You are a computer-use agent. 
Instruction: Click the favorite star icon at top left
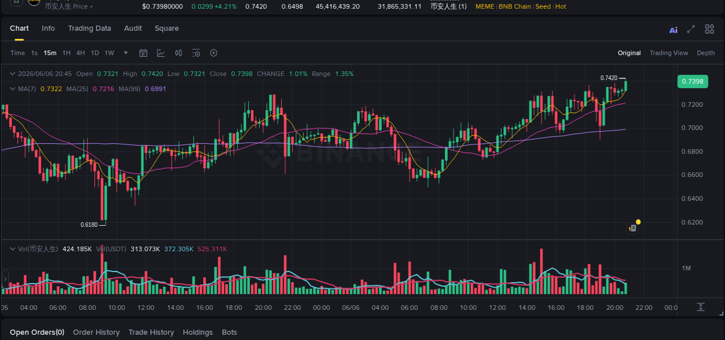[16, 2]
